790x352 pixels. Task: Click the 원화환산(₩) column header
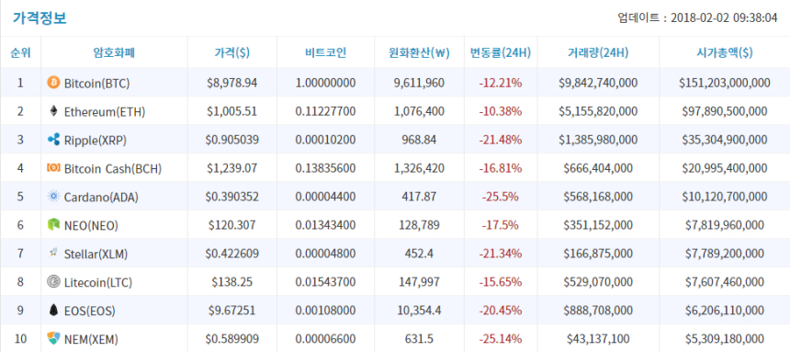pyautogui.click(x=419, y=52)
